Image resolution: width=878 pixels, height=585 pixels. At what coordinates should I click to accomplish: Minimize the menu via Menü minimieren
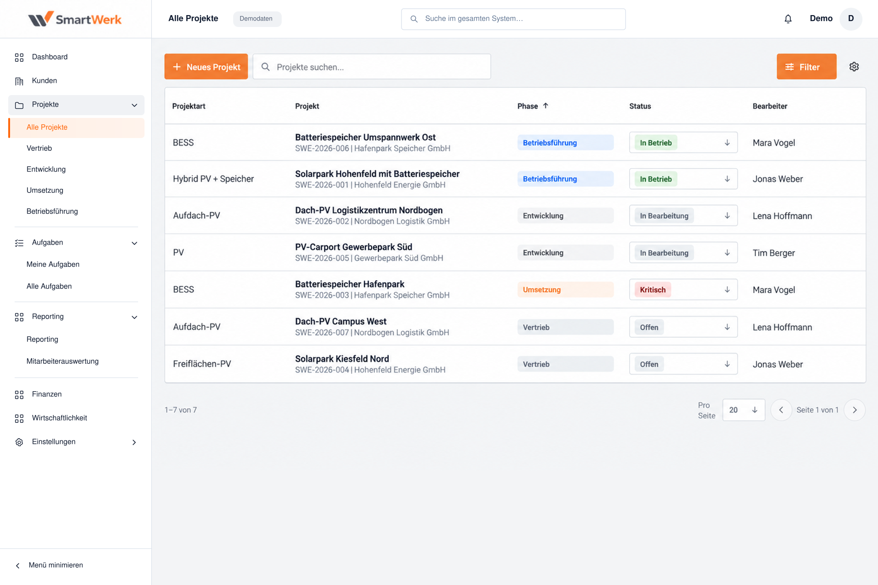pos(49,565)
